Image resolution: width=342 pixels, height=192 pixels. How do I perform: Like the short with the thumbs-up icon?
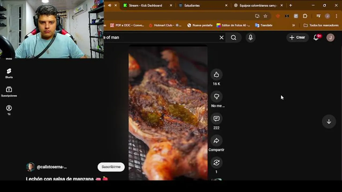216,75
